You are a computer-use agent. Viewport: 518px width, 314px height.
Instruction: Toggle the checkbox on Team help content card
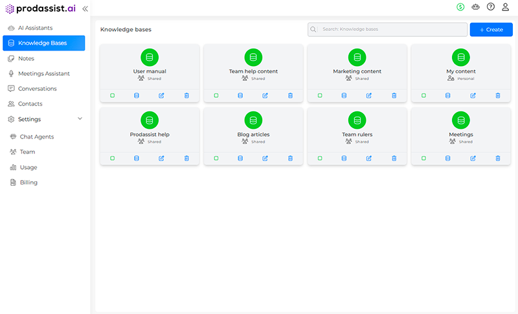pos(216,95)
